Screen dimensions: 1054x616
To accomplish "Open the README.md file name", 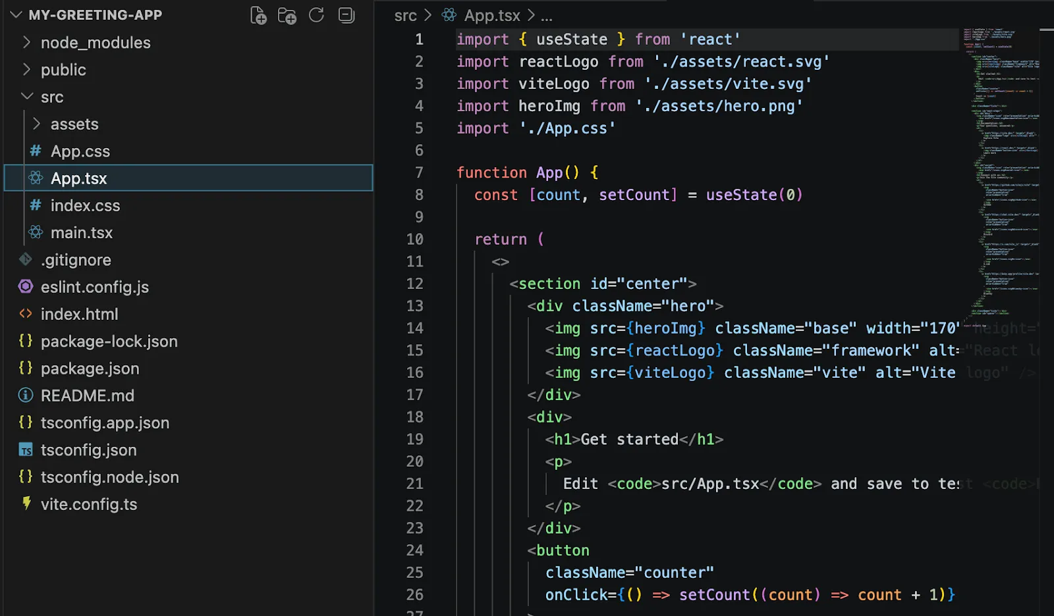I will click(88, 396).
